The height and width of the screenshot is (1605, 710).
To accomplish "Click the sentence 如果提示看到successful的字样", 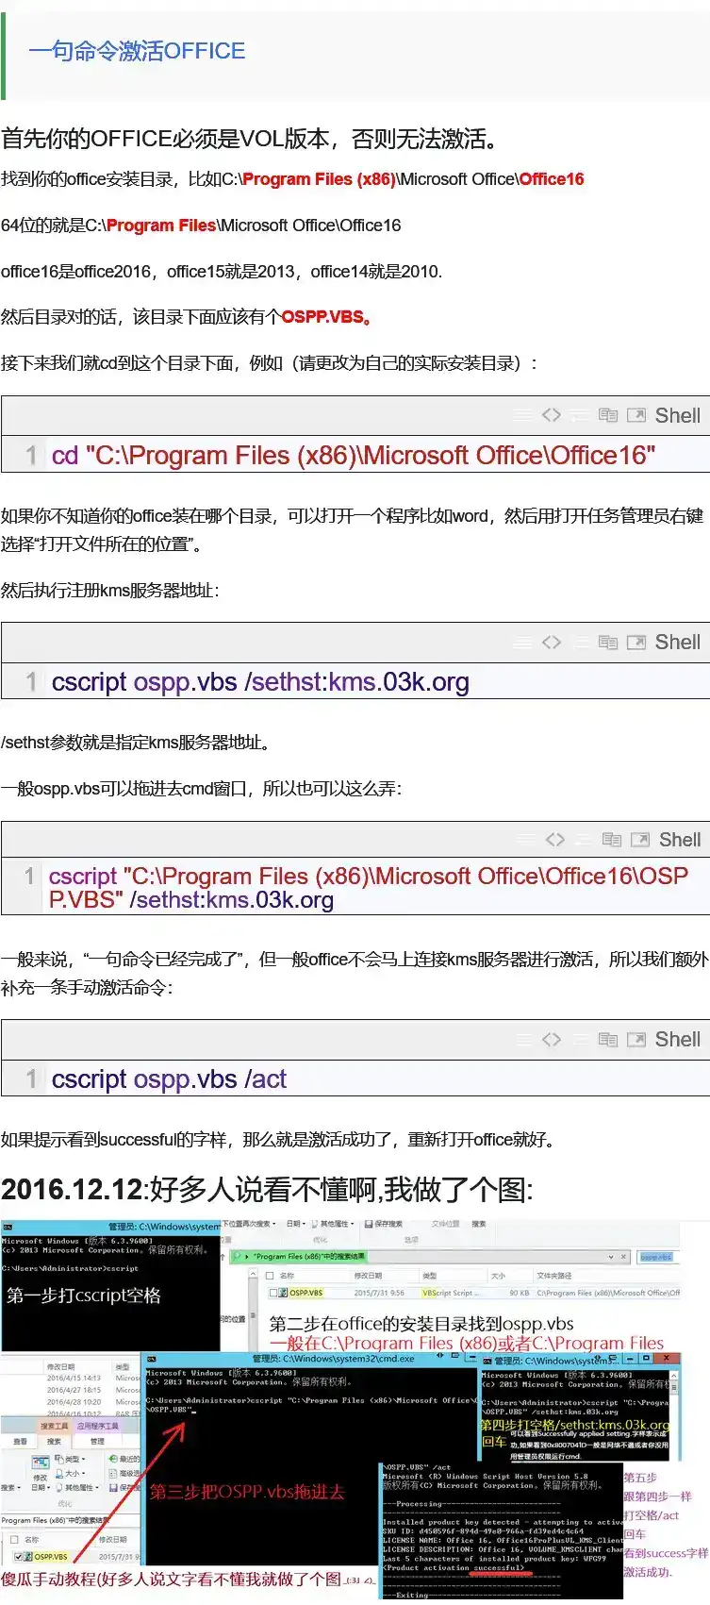I will [278, 1140].
